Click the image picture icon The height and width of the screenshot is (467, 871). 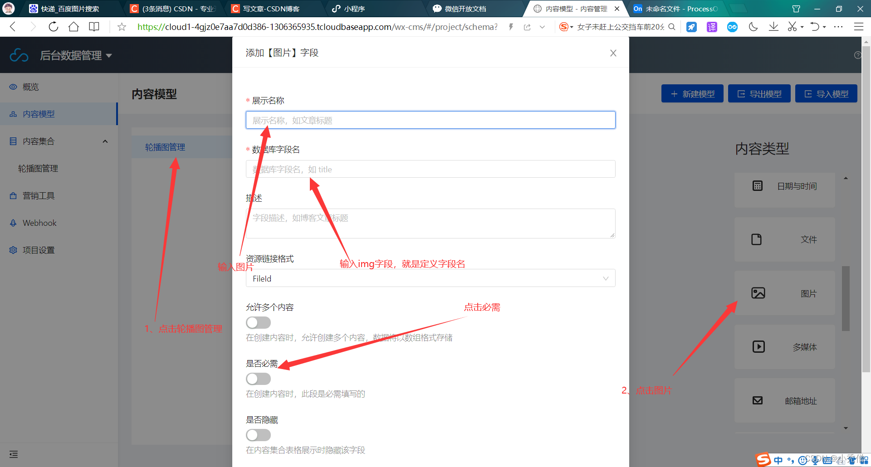758,293
